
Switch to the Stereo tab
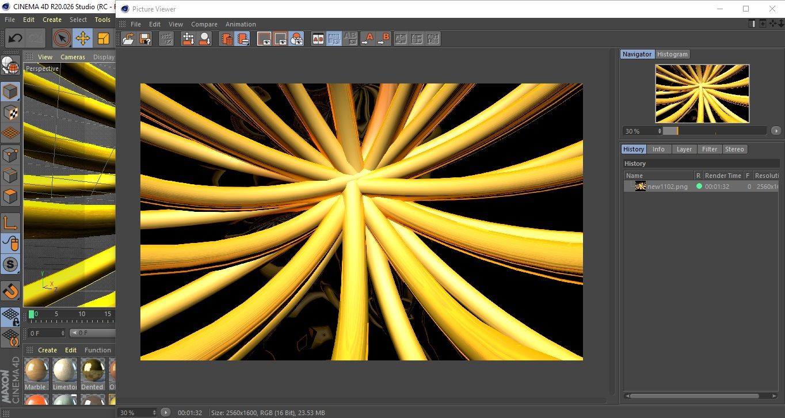tap(734, 149)
